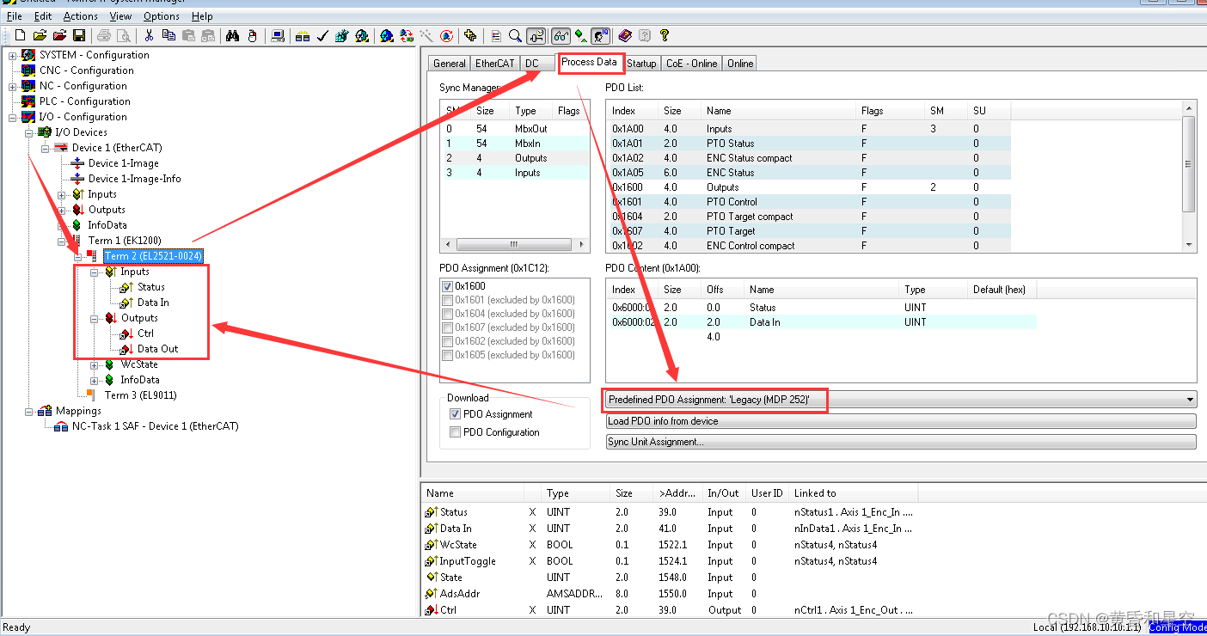Click the Cut scissors toolbar icon
The width and height of the screenshot is (1207, 636).
(x=149, y=35)
